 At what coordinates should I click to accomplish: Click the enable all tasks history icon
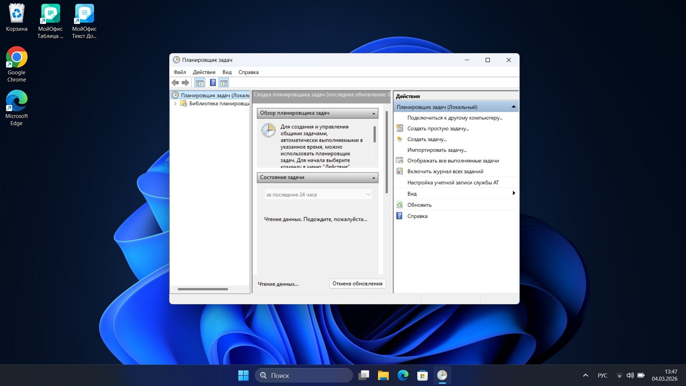(400, 171)
